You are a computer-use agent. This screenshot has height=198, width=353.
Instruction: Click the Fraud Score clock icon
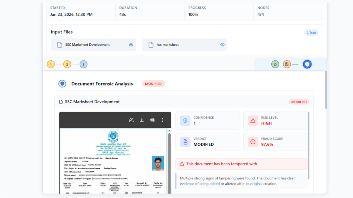[x=253, y=142]
